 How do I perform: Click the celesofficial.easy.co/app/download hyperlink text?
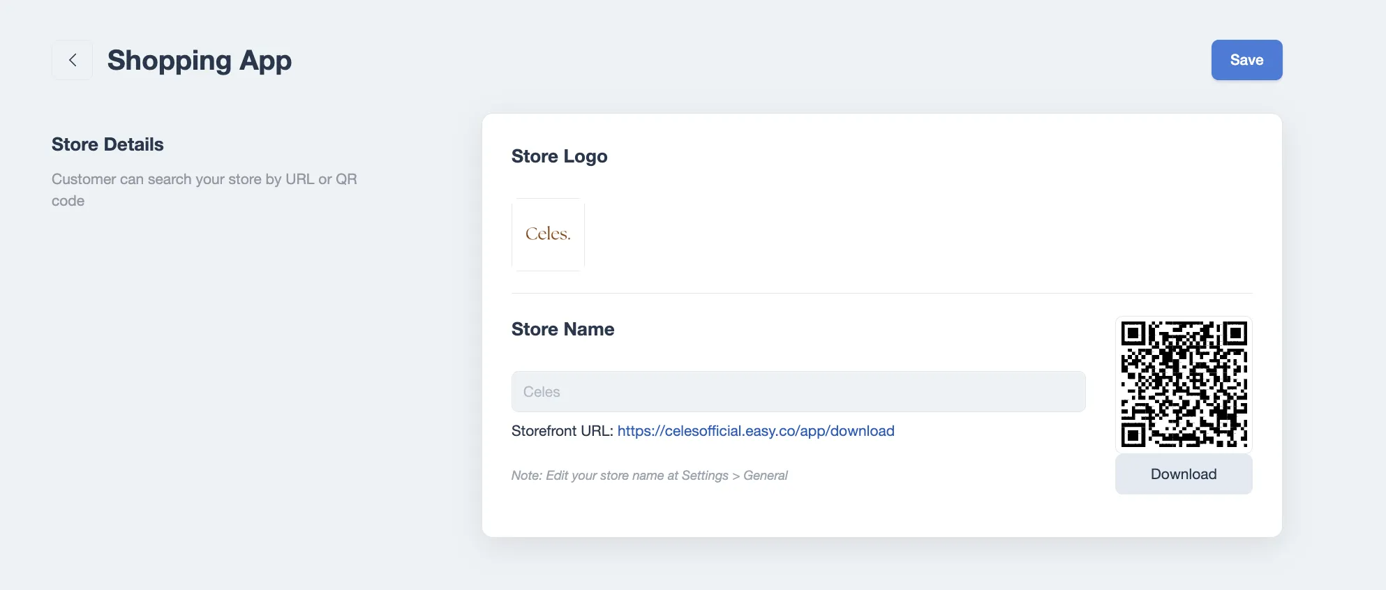tap(756, 431)
